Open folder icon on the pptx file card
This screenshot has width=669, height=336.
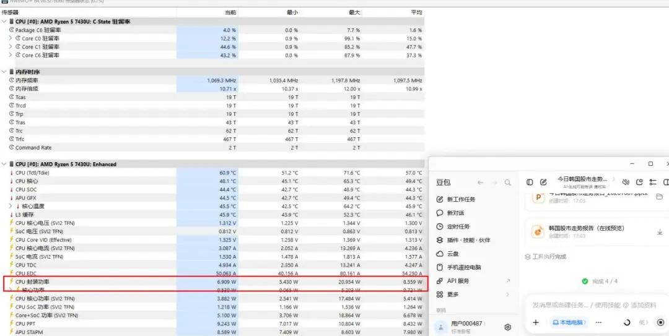(x=659, y=197)
